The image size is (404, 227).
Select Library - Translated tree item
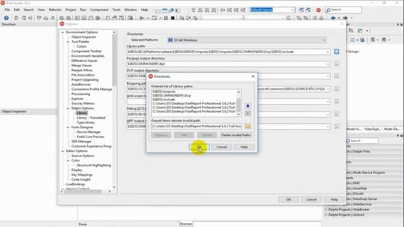91,118
